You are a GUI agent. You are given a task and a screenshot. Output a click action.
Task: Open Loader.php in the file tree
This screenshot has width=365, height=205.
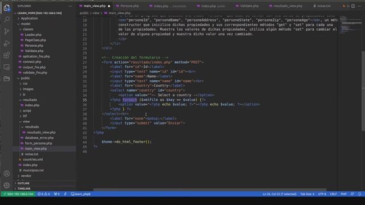(x=33, y=35)
